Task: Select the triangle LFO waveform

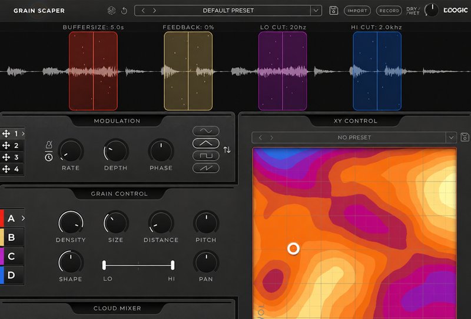Action: coord(205,143)
